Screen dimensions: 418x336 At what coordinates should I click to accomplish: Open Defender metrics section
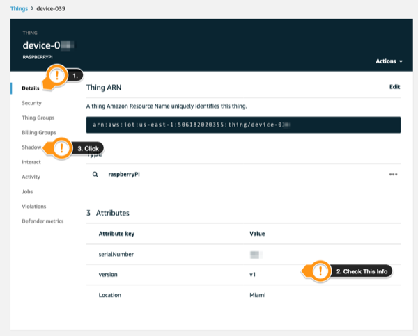click(42, 221)
